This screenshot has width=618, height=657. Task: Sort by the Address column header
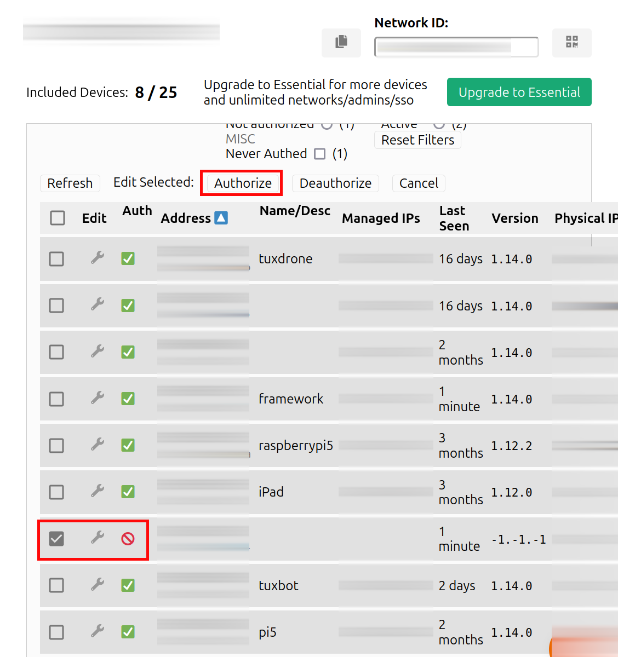(186, 218)
